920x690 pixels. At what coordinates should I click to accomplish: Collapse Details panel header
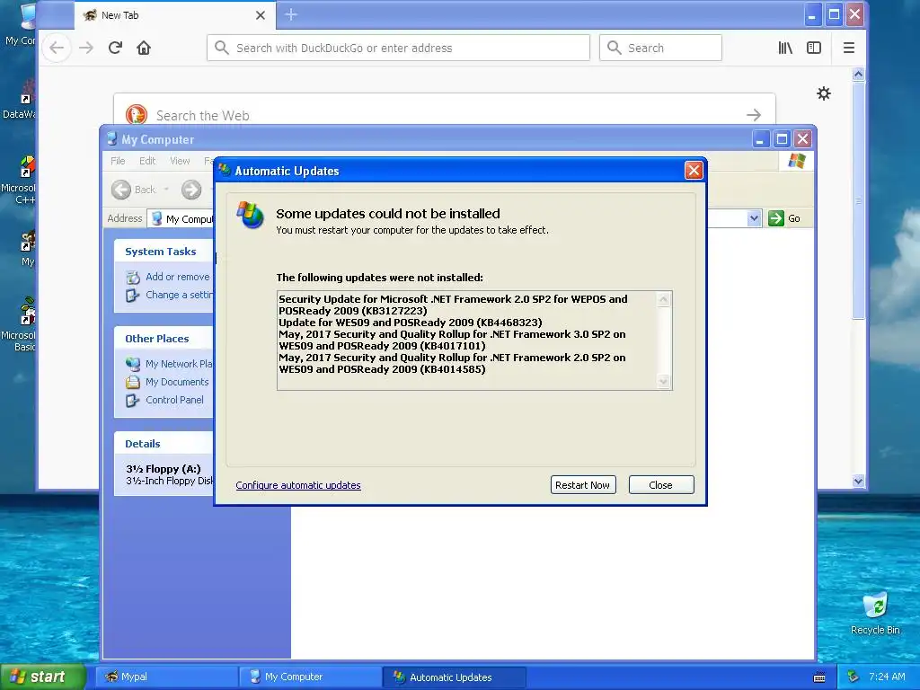coord(164,444)
